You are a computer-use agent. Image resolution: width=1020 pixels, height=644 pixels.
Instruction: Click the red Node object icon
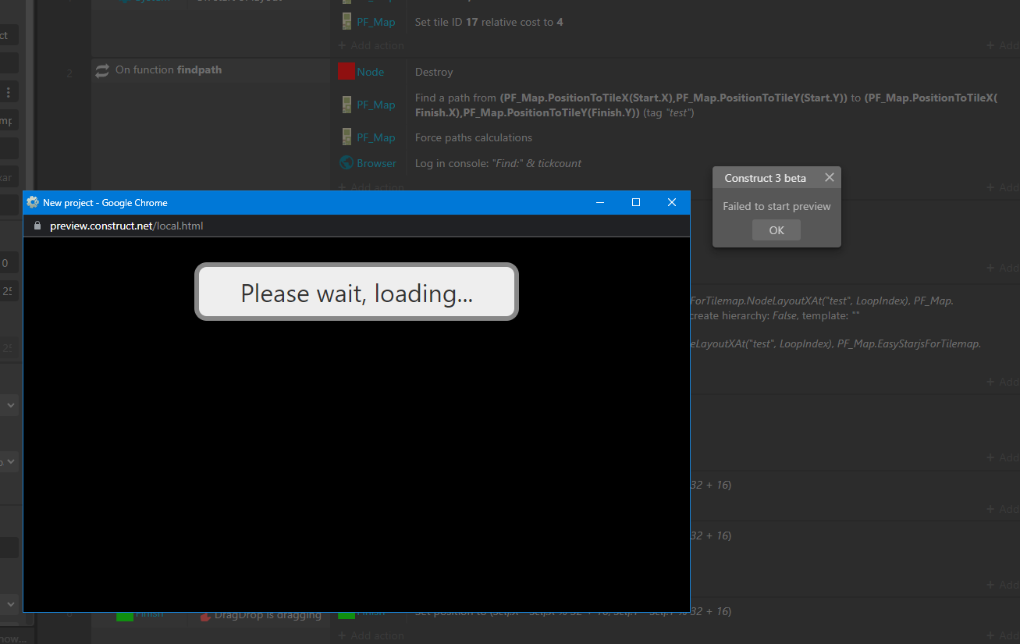(x=347, y=72)
